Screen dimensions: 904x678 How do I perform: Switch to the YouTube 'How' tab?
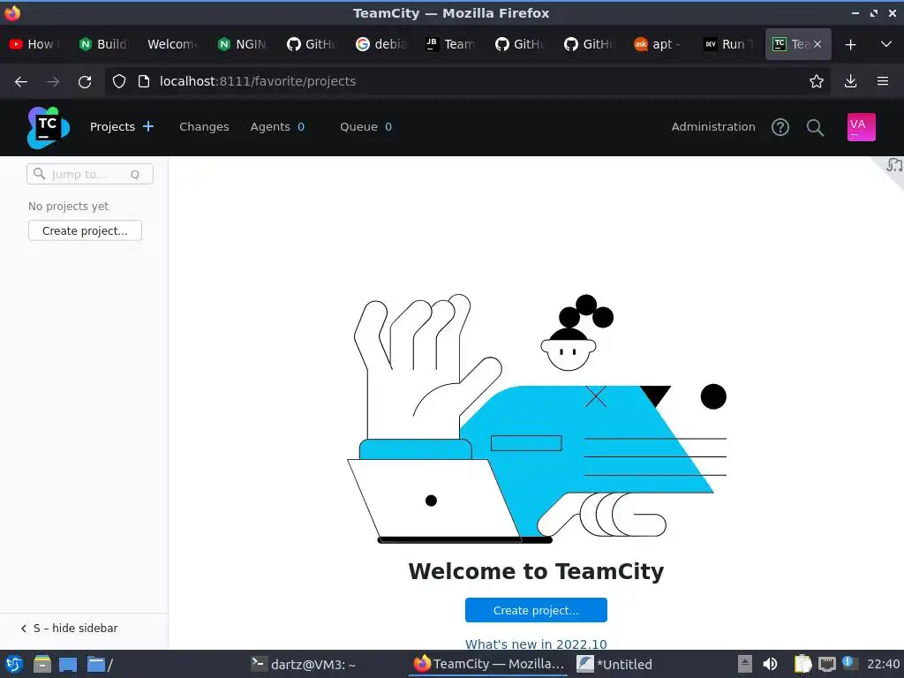[x=34, y=44]
